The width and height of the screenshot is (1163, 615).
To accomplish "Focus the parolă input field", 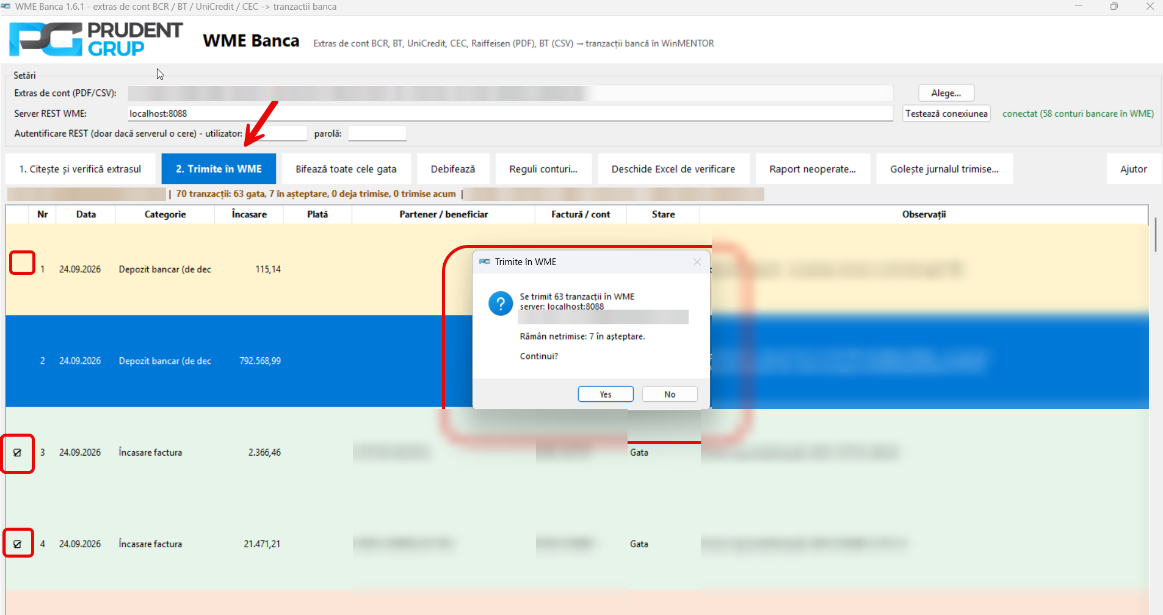I will pyautogui.click(x=377, y=133).
